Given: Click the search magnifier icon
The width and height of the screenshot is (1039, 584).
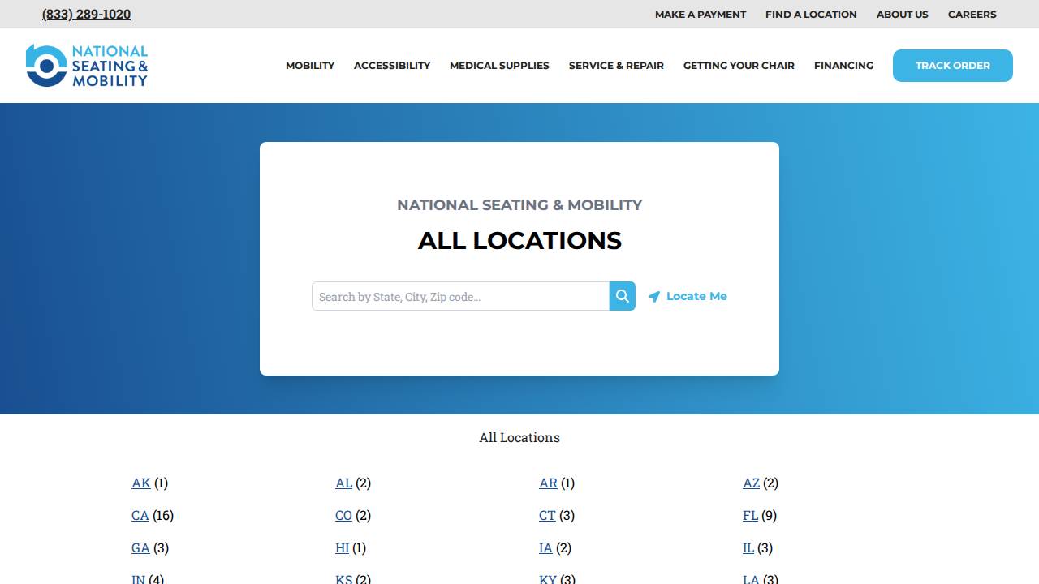Looking at the screenshot, I should tap(622, 296).
